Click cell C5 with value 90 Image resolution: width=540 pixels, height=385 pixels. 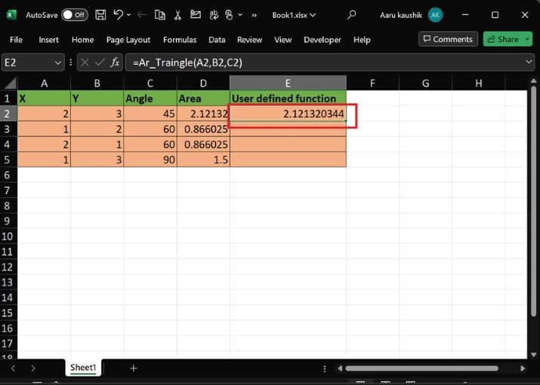(x=150, y=160)
